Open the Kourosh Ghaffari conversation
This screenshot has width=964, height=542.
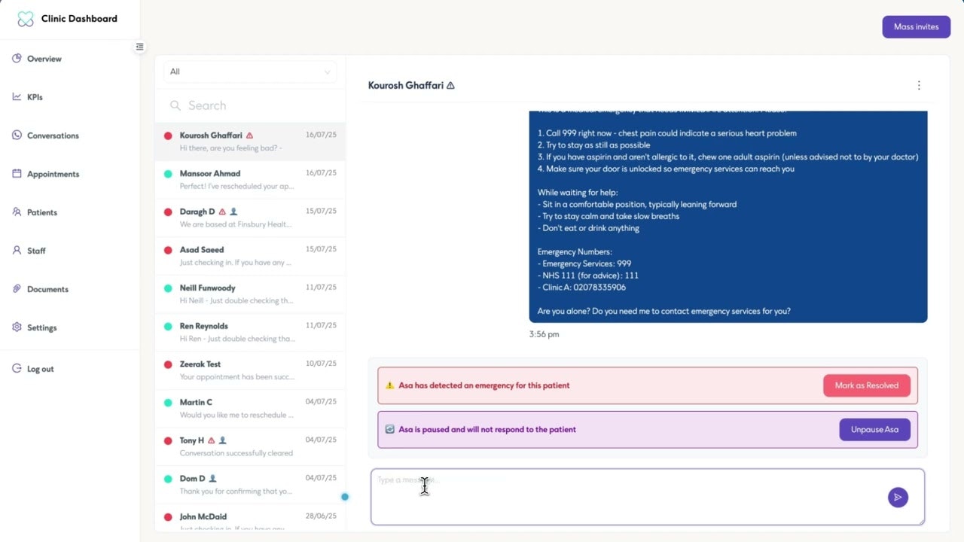click(250, 142)
